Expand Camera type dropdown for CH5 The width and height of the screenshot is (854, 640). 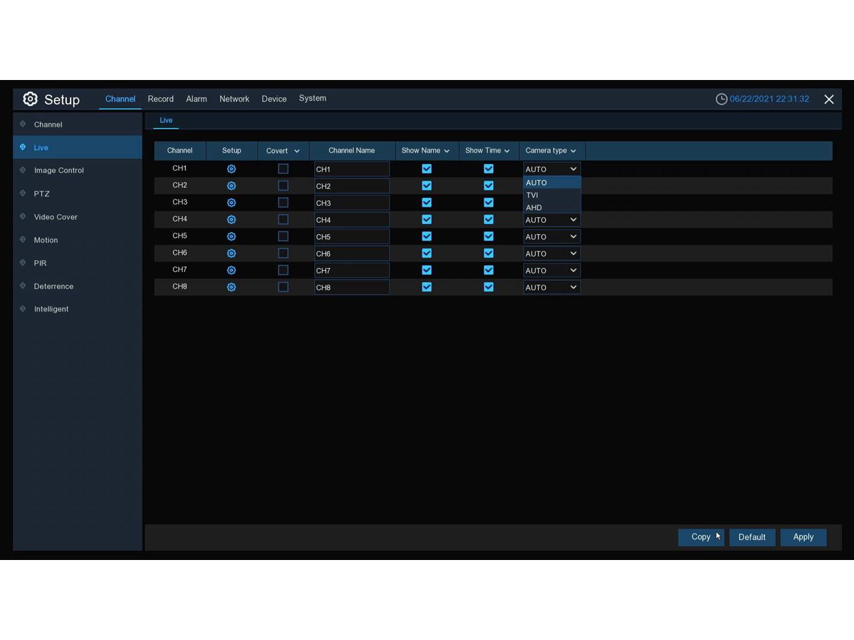[x=551, y=237]
